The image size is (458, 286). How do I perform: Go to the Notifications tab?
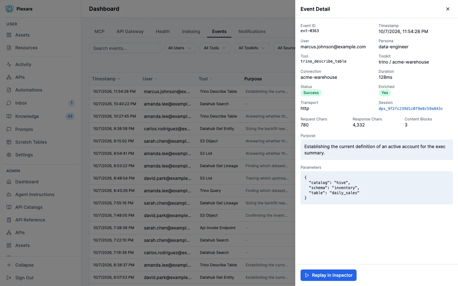(x=252, y=31)
